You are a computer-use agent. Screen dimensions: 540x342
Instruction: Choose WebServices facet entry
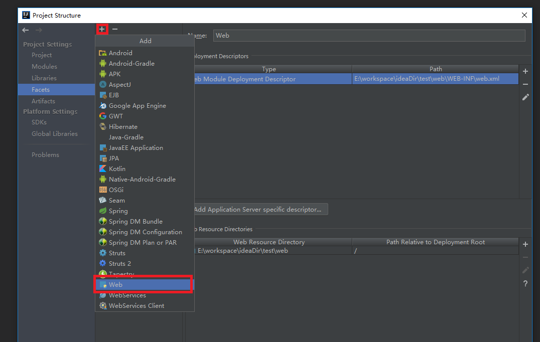coord(145,295)
